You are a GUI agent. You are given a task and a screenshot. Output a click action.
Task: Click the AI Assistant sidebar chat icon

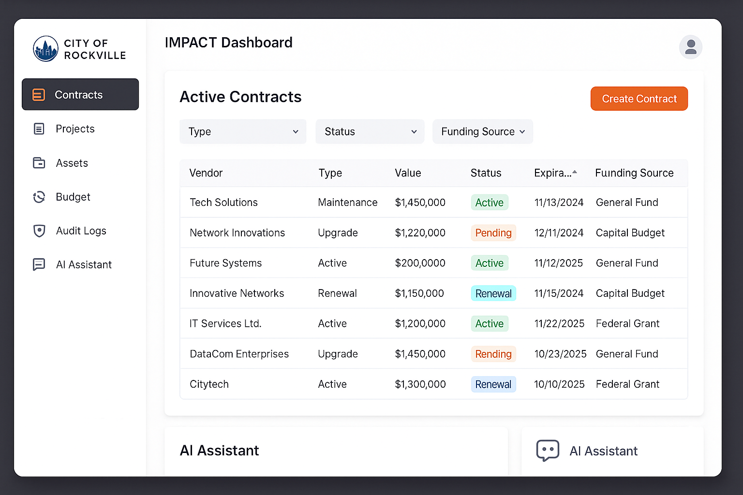[39, 264]
